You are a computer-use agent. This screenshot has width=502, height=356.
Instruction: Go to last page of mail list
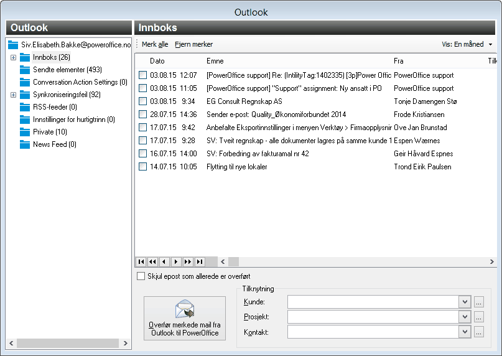pyautogui.click(x=200, y=262)
